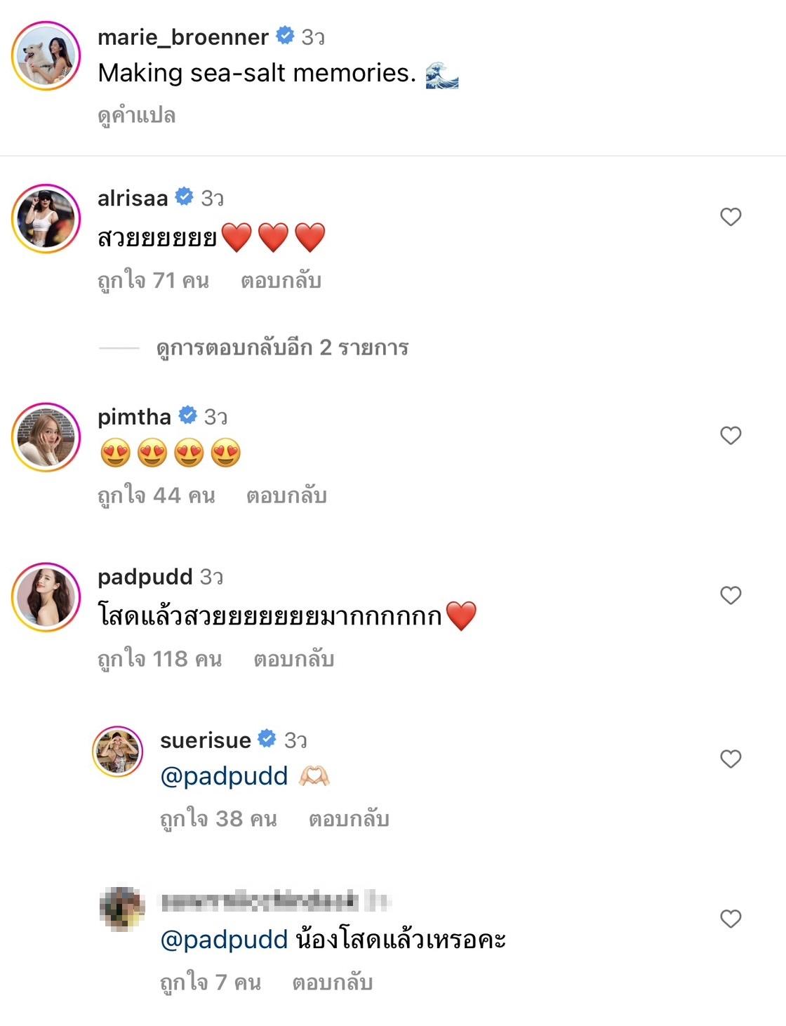Open suerisue's small profile avatar
Image resolution: width=786 pixels, height=1026 pixels.
(118, 751)
